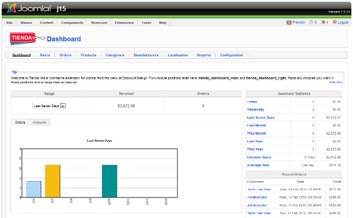Screen dimensions: 353x218
Task: Click the Hide This tip link
Action: 335,82
